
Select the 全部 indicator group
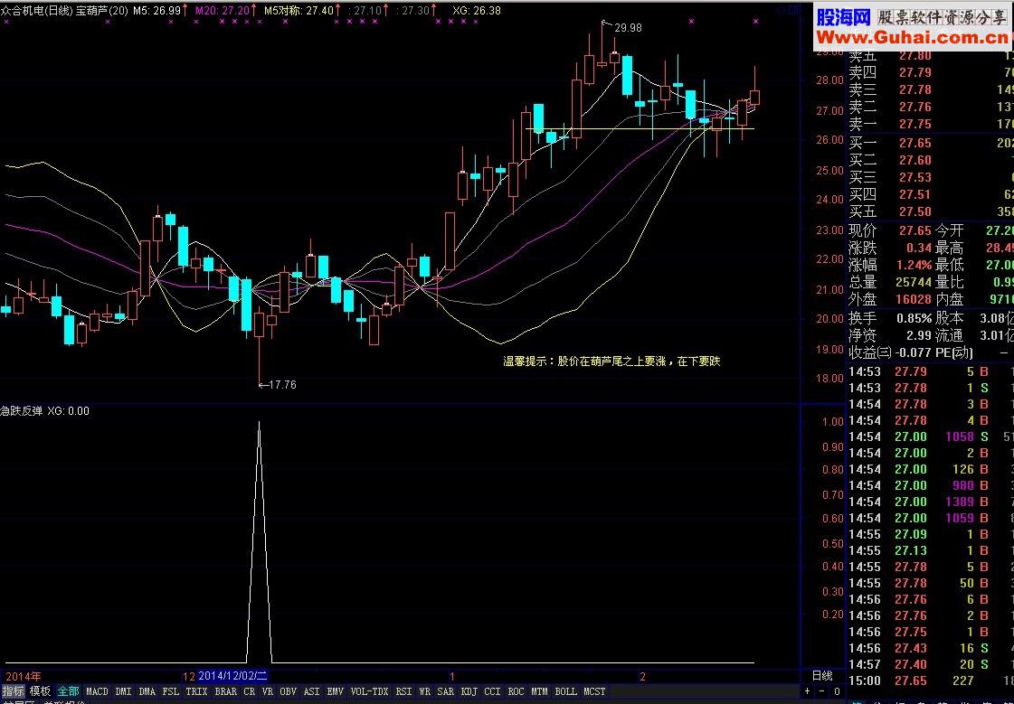(x=68, y=691)
